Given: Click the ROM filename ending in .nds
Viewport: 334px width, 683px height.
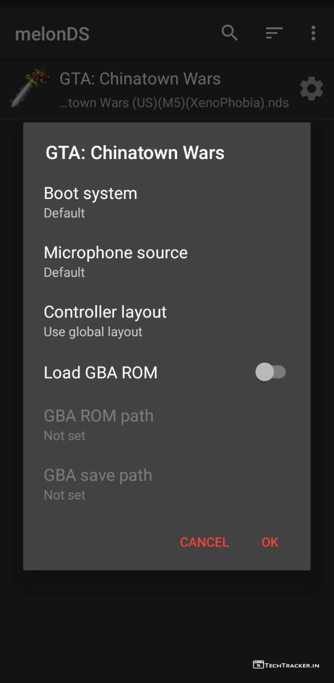Looking at the screenshot, I should pyautogui.click(x=174, y=102).
